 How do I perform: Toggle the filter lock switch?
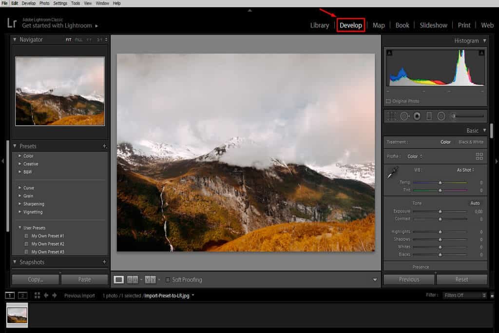coord(492,295)
